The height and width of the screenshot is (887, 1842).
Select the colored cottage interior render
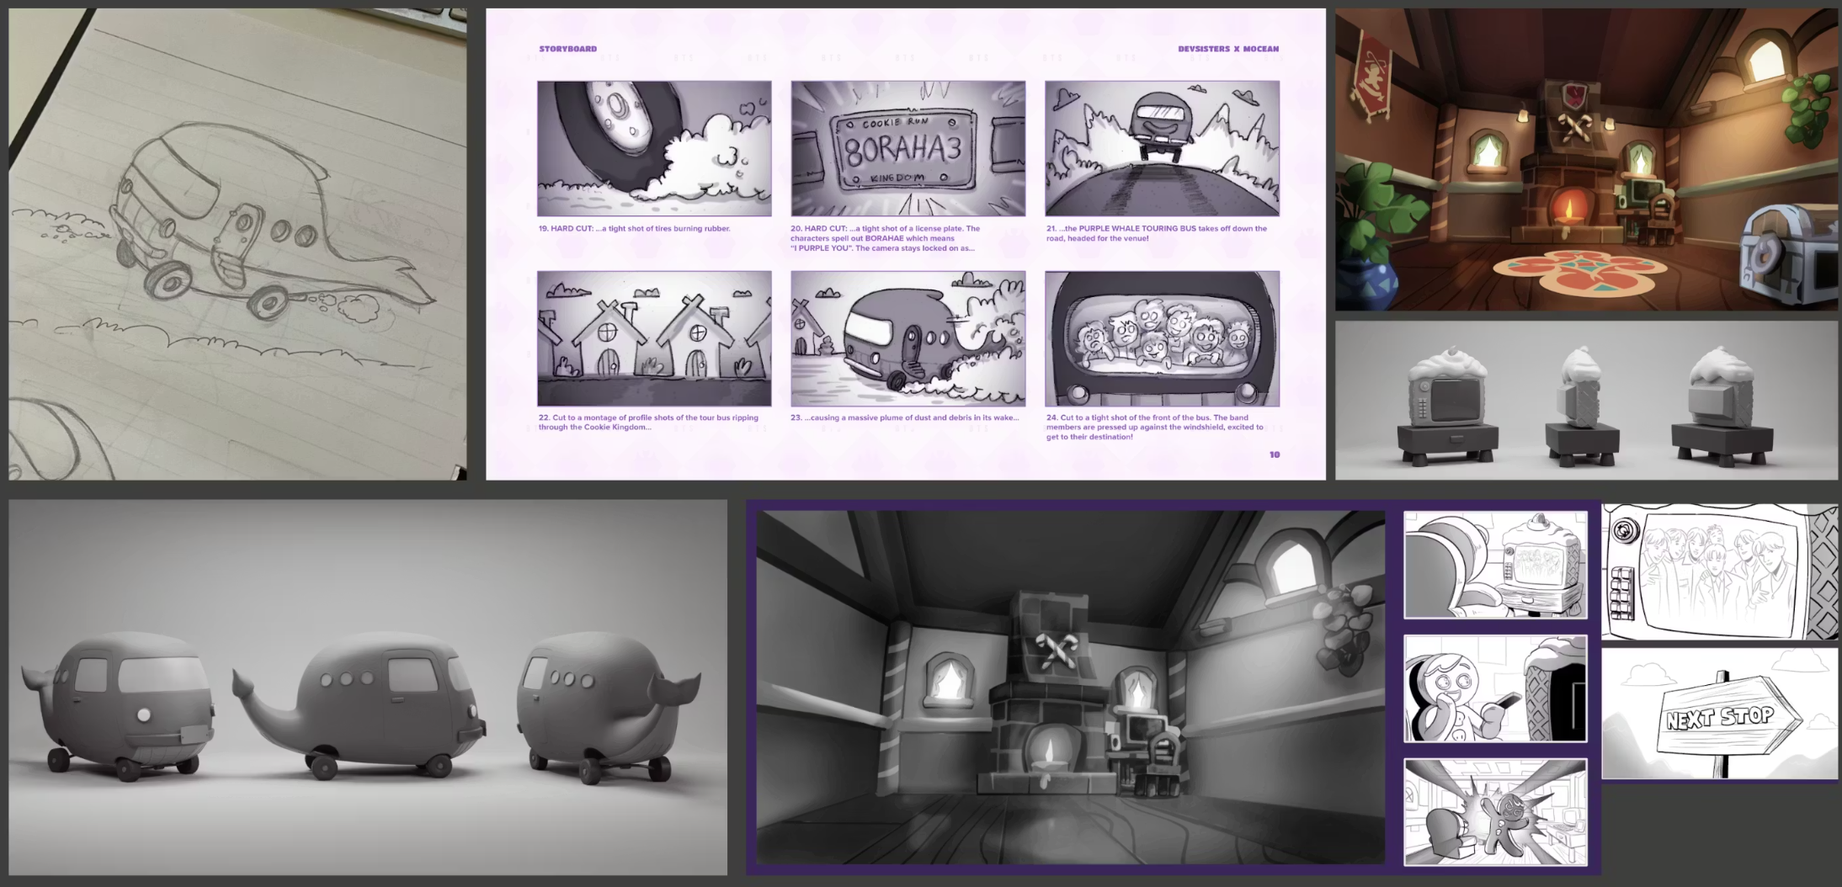click(1586, 159)
